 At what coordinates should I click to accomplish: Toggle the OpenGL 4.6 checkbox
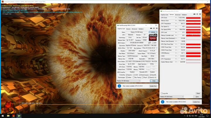tap(149, 78)
